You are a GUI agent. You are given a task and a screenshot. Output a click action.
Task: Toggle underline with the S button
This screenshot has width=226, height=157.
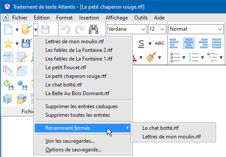click(141, 44)
